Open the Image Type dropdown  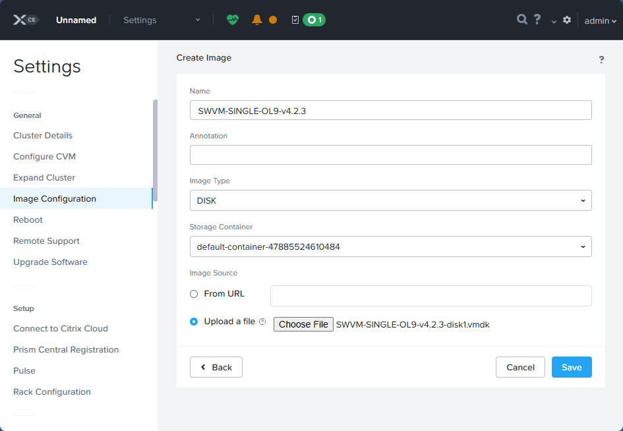390,200
